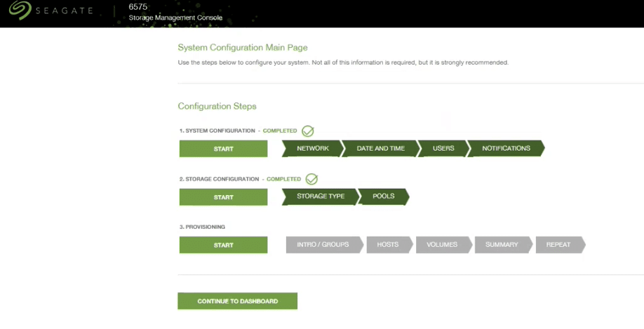Click the '1. SYSTEM CONFIGURATION' label
The image size is (644, 329).
pos(217,130)
